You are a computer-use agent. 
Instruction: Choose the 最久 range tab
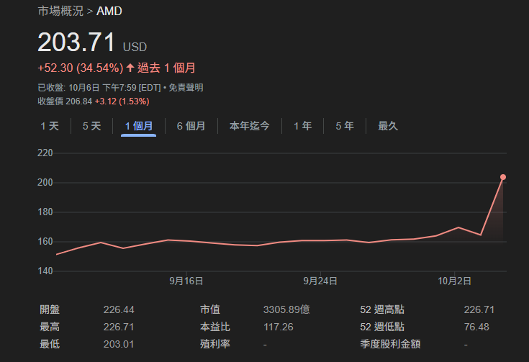388,126
